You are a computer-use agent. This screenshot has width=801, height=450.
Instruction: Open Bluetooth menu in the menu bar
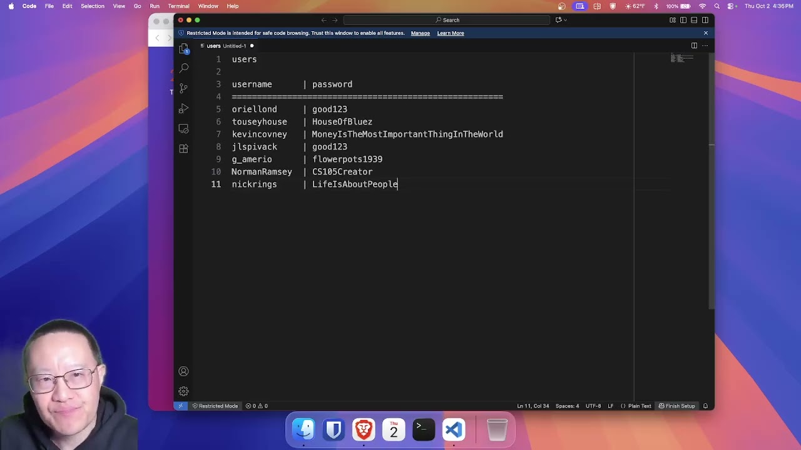tap(656, 6)
